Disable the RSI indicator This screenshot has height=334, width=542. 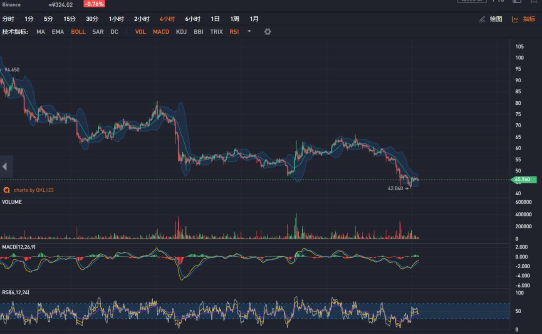(234, 32)
